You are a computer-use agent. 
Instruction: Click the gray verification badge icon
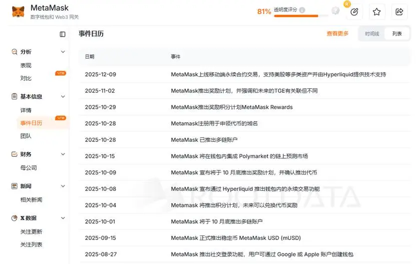(x=335, y=11)
